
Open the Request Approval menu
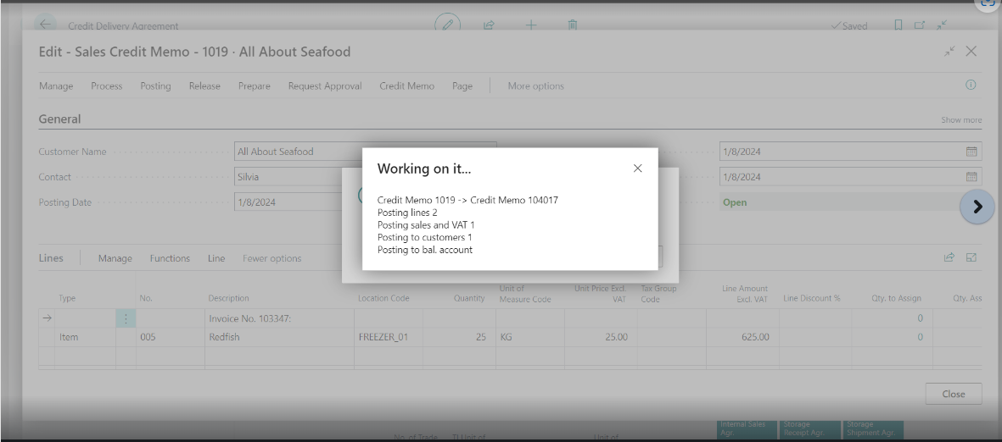tap(324, 86)
